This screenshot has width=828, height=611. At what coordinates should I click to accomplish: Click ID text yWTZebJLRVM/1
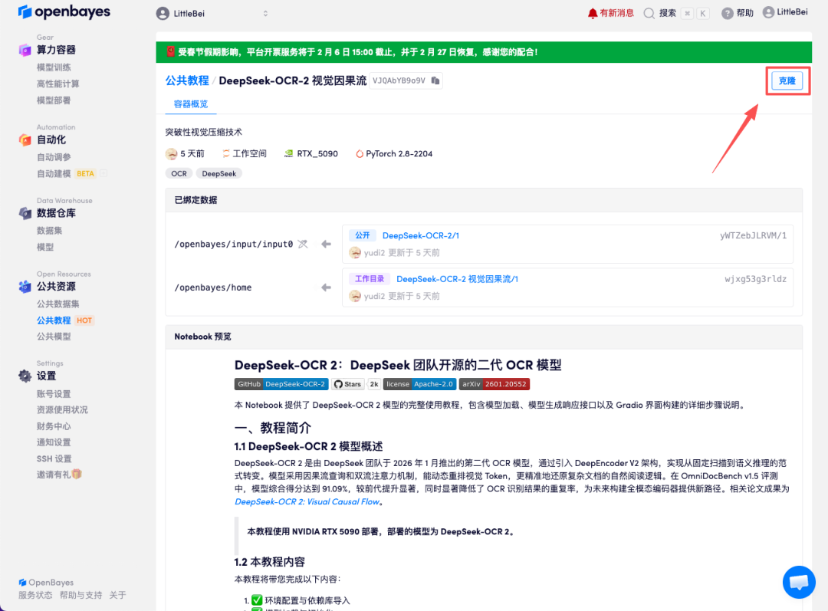(x=753, y=235)
